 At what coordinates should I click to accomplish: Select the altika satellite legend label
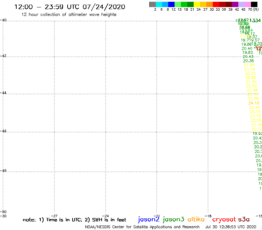(x=196, y=219)
